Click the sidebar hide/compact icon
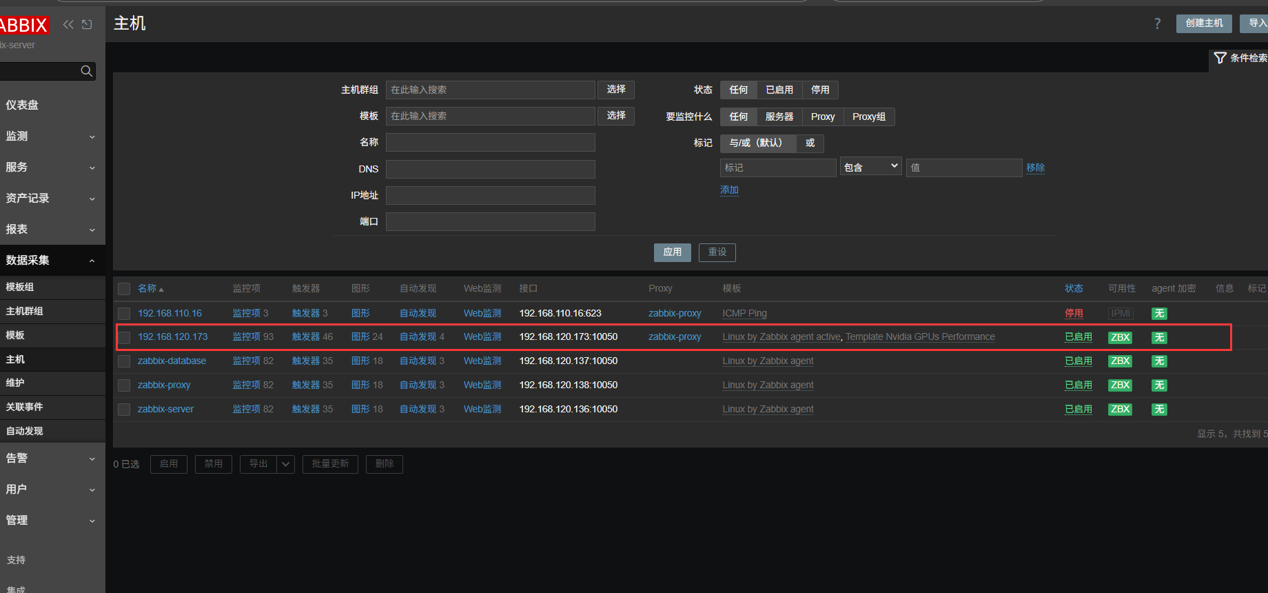1268x593 pixels. (x=87, y=25)
